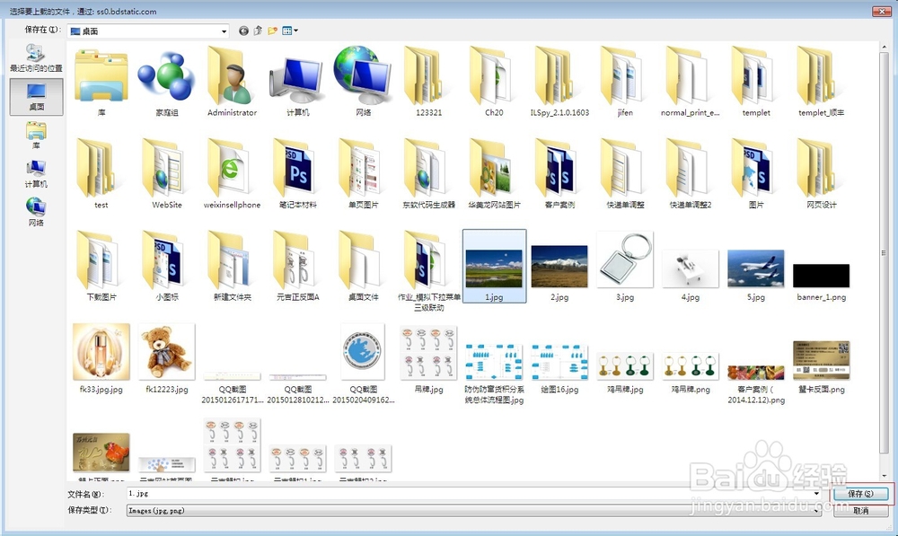The height and width of the screenshot is (536, 898).
Task: Select the 1.jpg landscape thumbnail
Action: [x=494, y=268]
